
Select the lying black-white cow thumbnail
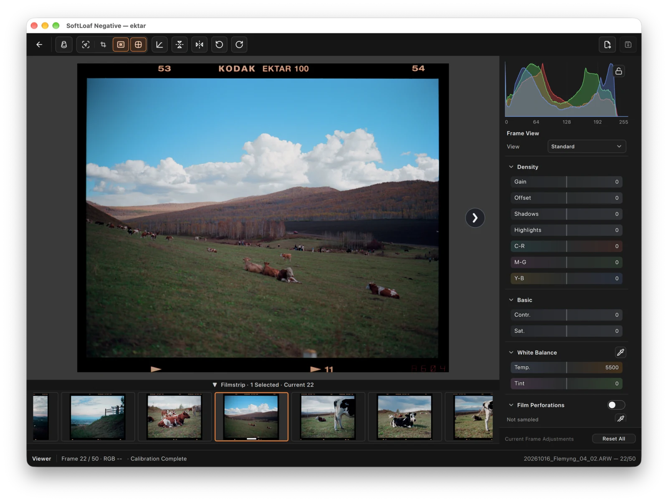405,417
